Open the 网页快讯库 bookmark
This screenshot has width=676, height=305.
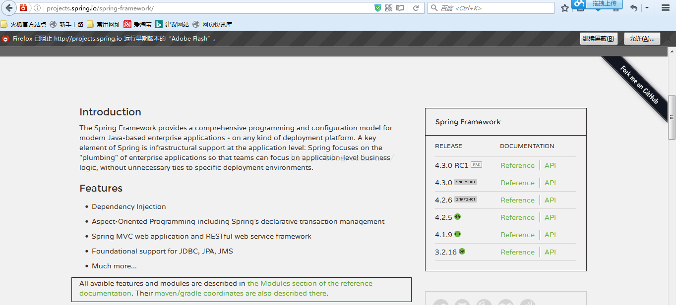pyautogui.click(x=212, y=24)
